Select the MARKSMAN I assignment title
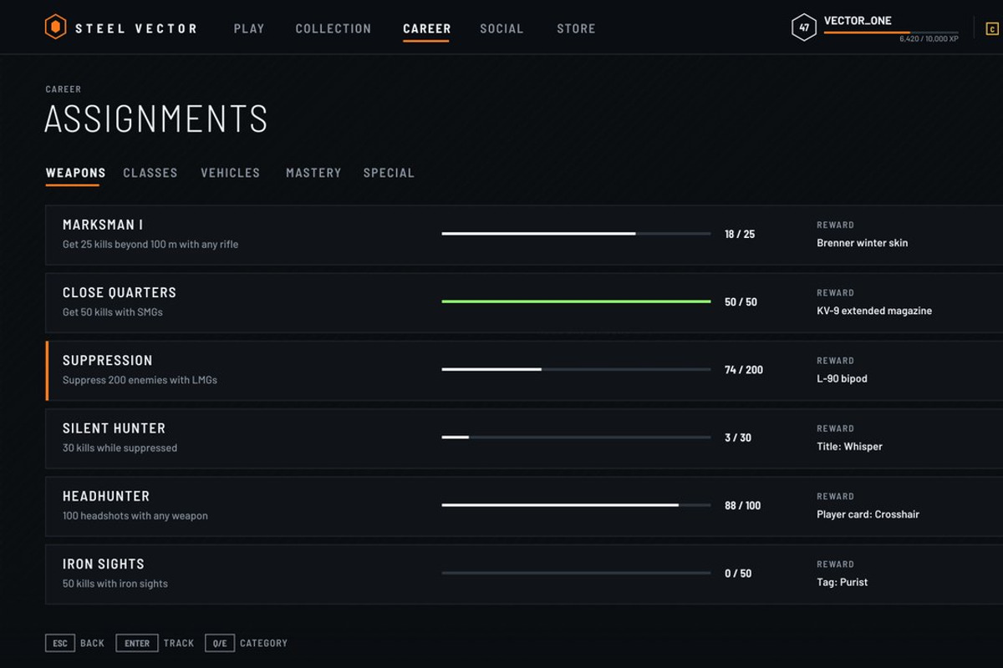Viewport: 1003px width, 668px height. point(103,225)
